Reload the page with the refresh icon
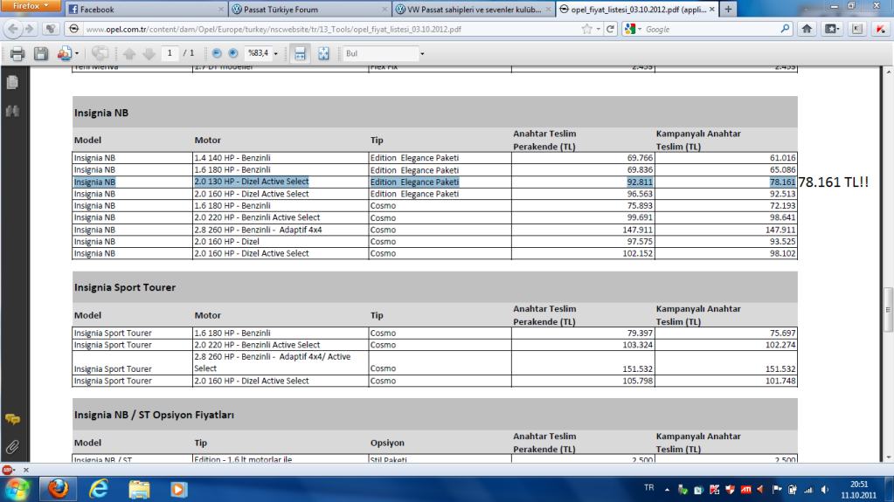Image resolution: width=894 pixels, height=502 pixels. point(610,29)
